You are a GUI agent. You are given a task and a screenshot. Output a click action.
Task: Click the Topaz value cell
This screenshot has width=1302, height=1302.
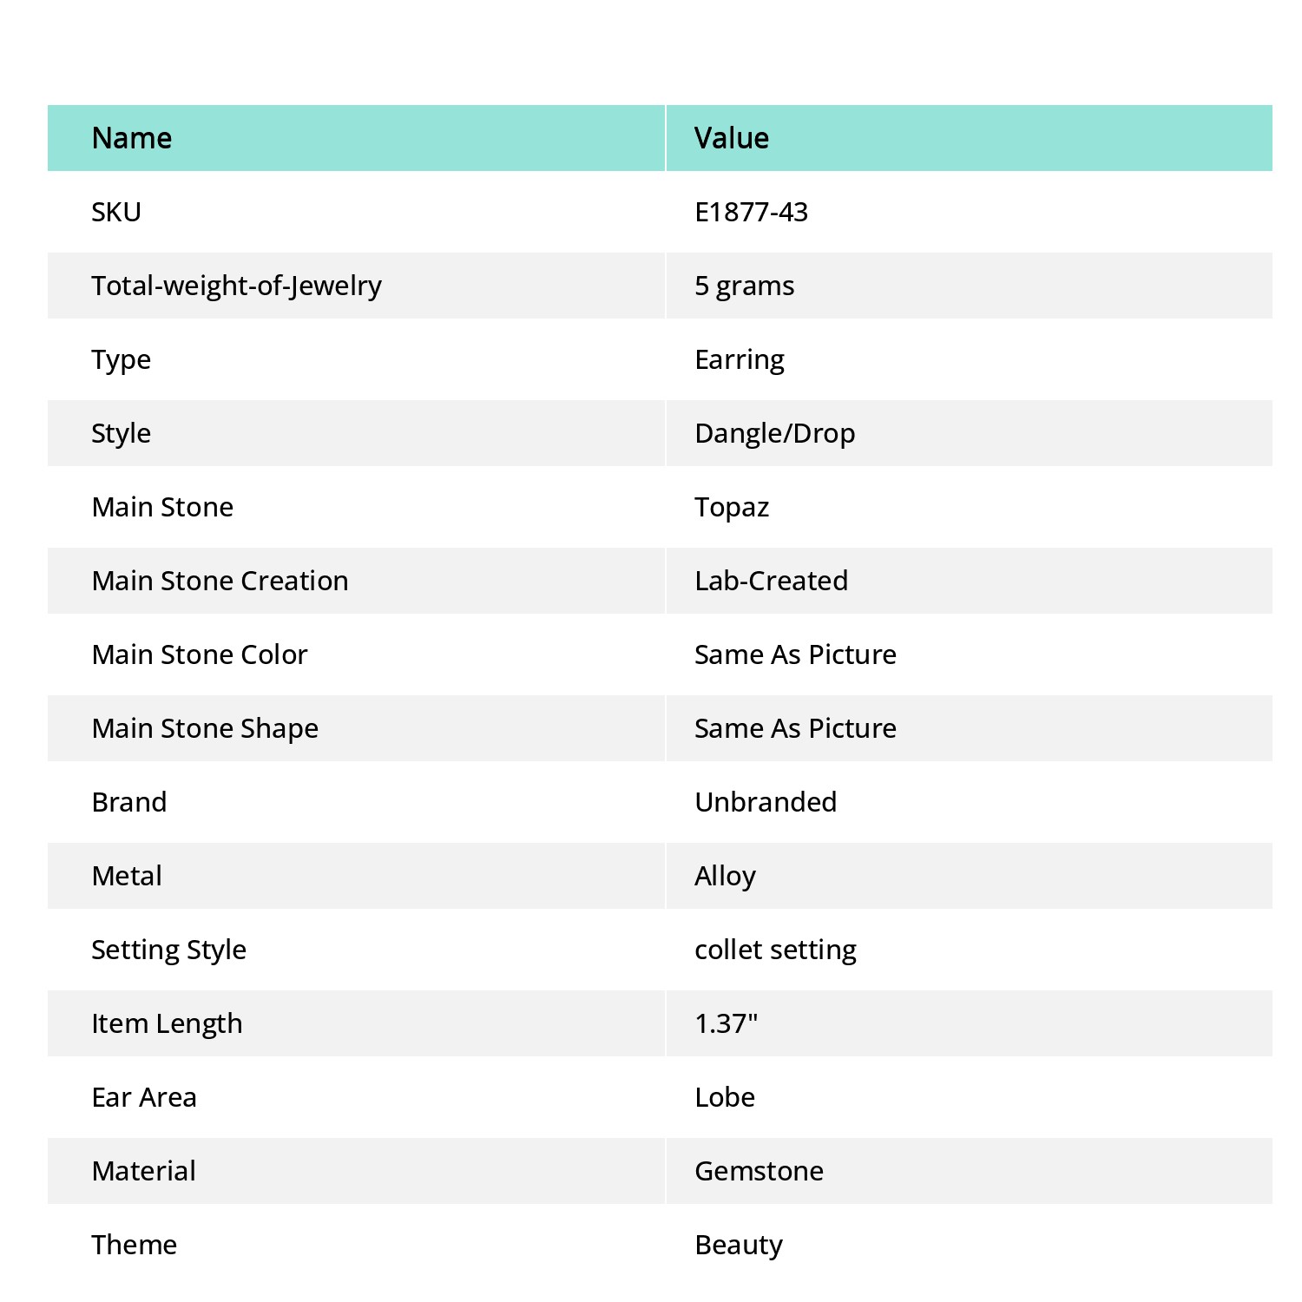970,507
